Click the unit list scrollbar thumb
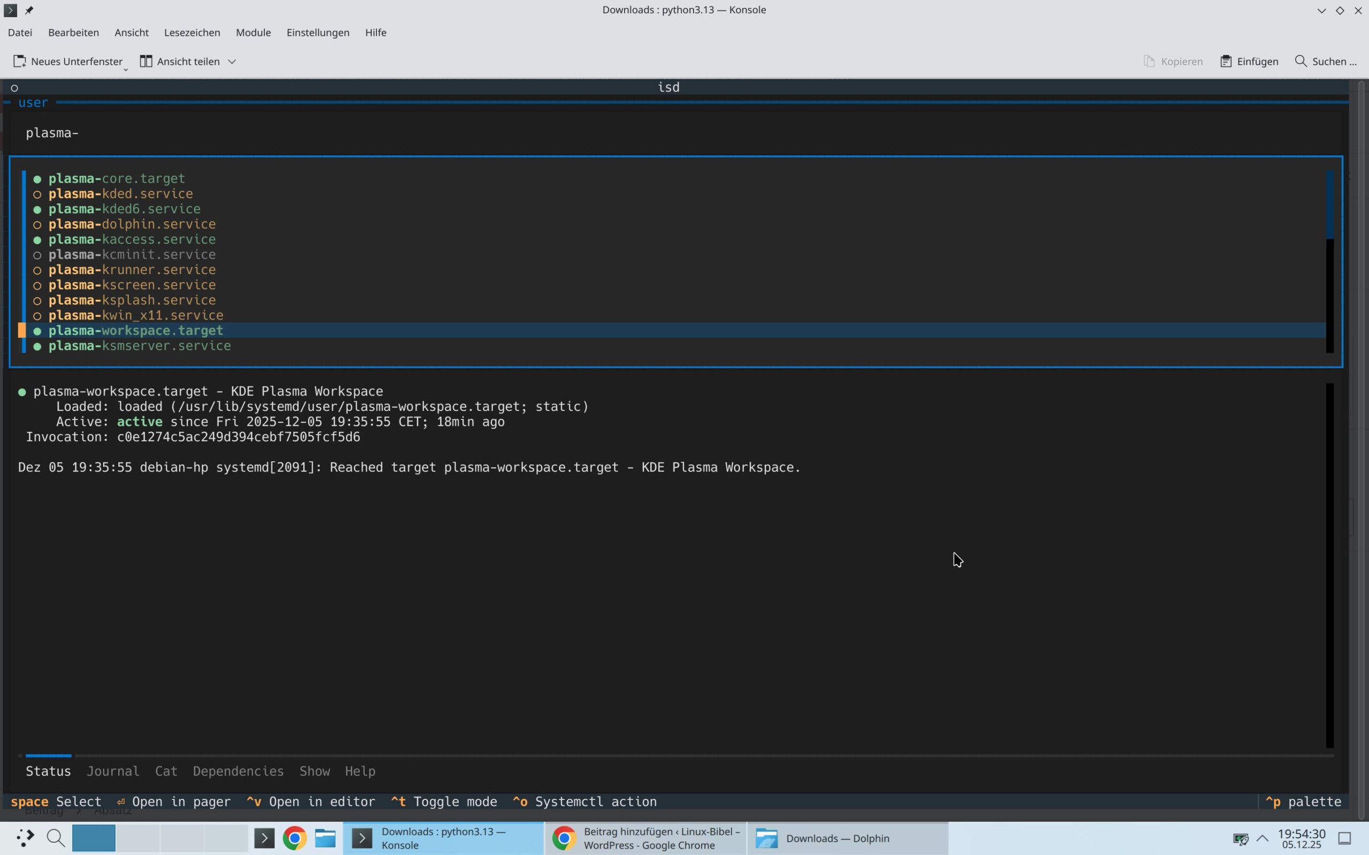 [1329, 205]
